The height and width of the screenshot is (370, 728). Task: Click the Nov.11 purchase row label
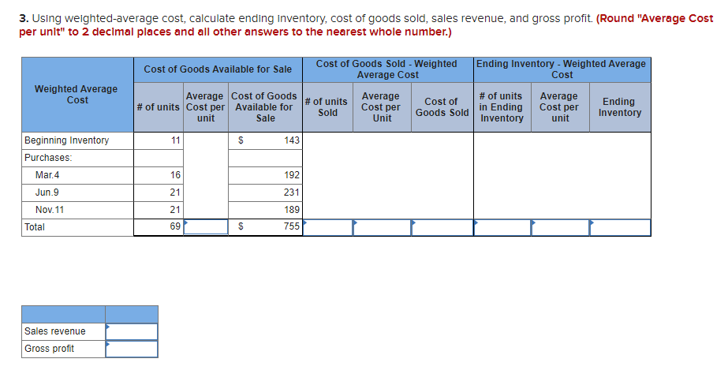50,210
